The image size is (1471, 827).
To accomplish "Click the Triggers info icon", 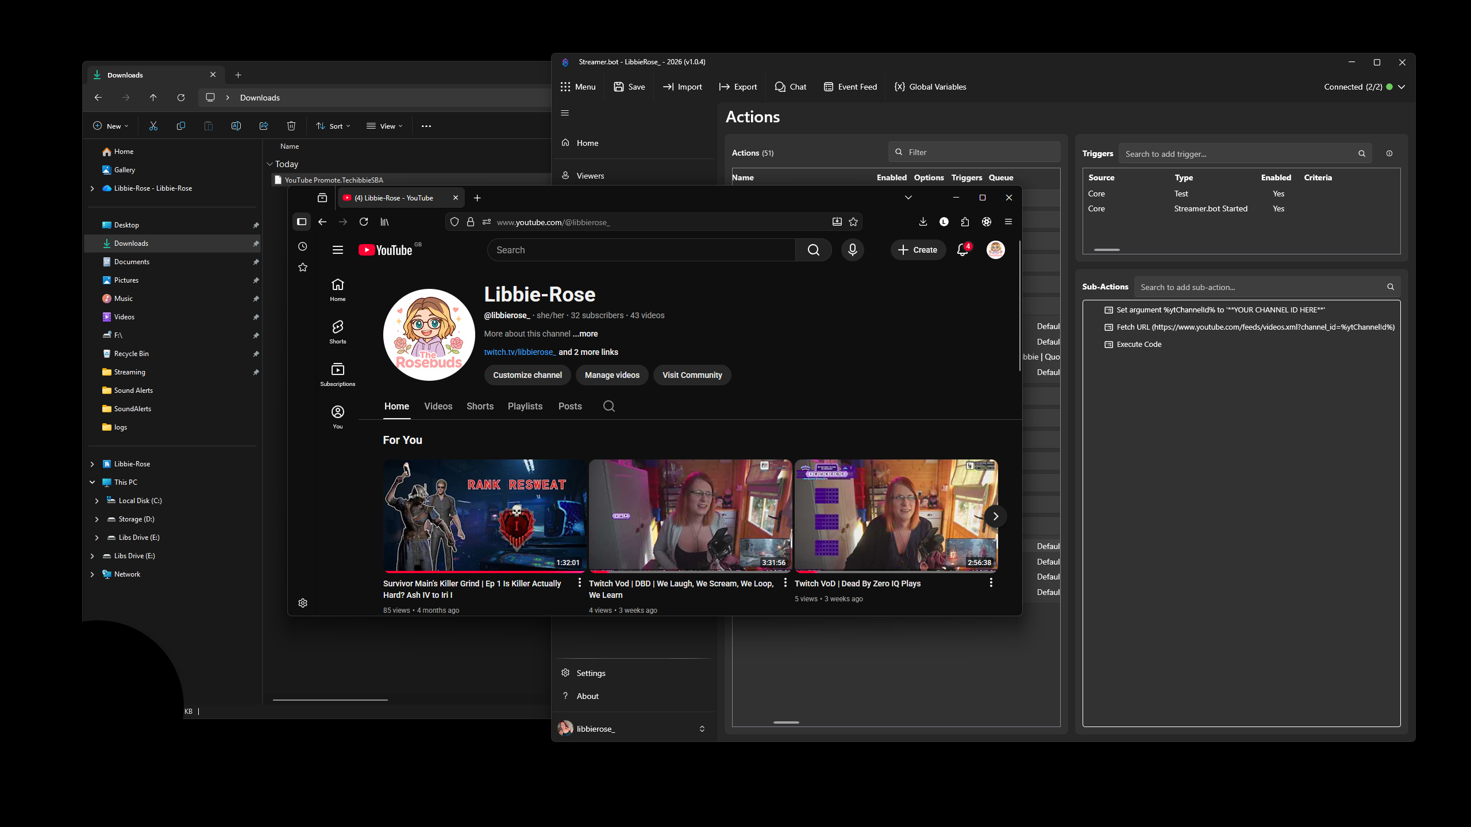I will point(1389,153).
